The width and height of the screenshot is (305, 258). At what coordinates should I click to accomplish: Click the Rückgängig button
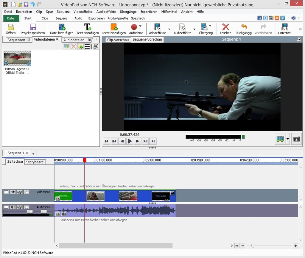(244, 29)
